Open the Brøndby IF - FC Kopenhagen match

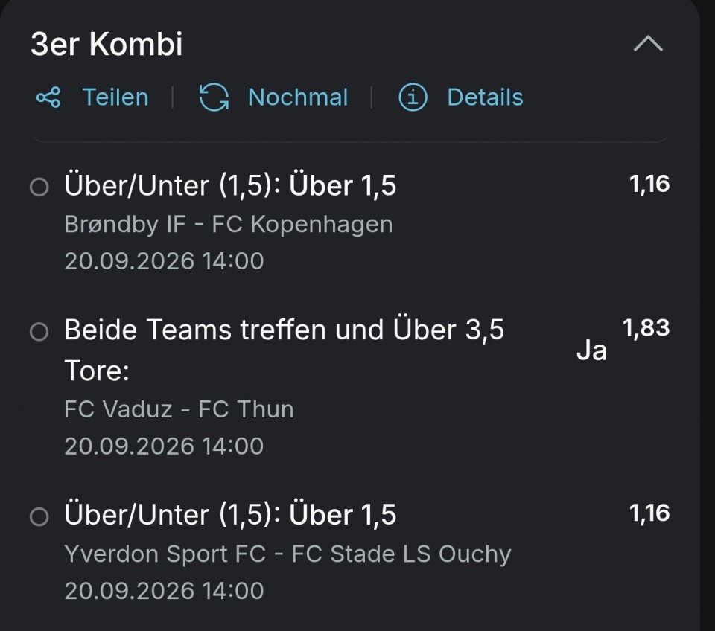229,224
